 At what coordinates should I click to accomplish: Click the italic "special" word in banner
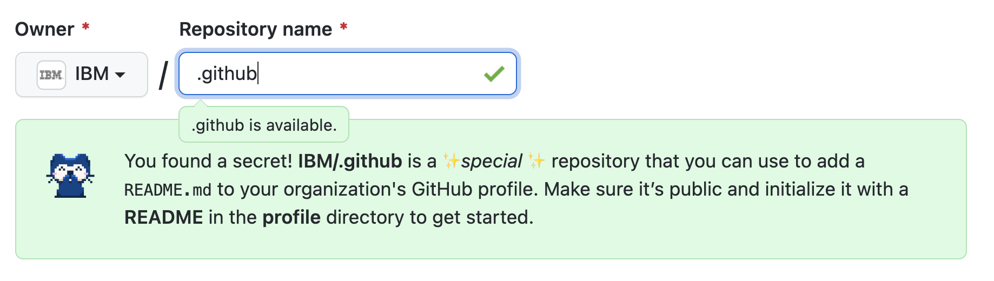pyautogui.click(x=492, y=161)
